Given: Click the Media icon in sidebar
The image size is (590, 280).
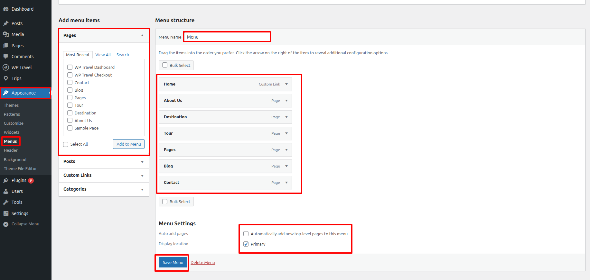Looking at the screenshot, I should click(6, 34).
